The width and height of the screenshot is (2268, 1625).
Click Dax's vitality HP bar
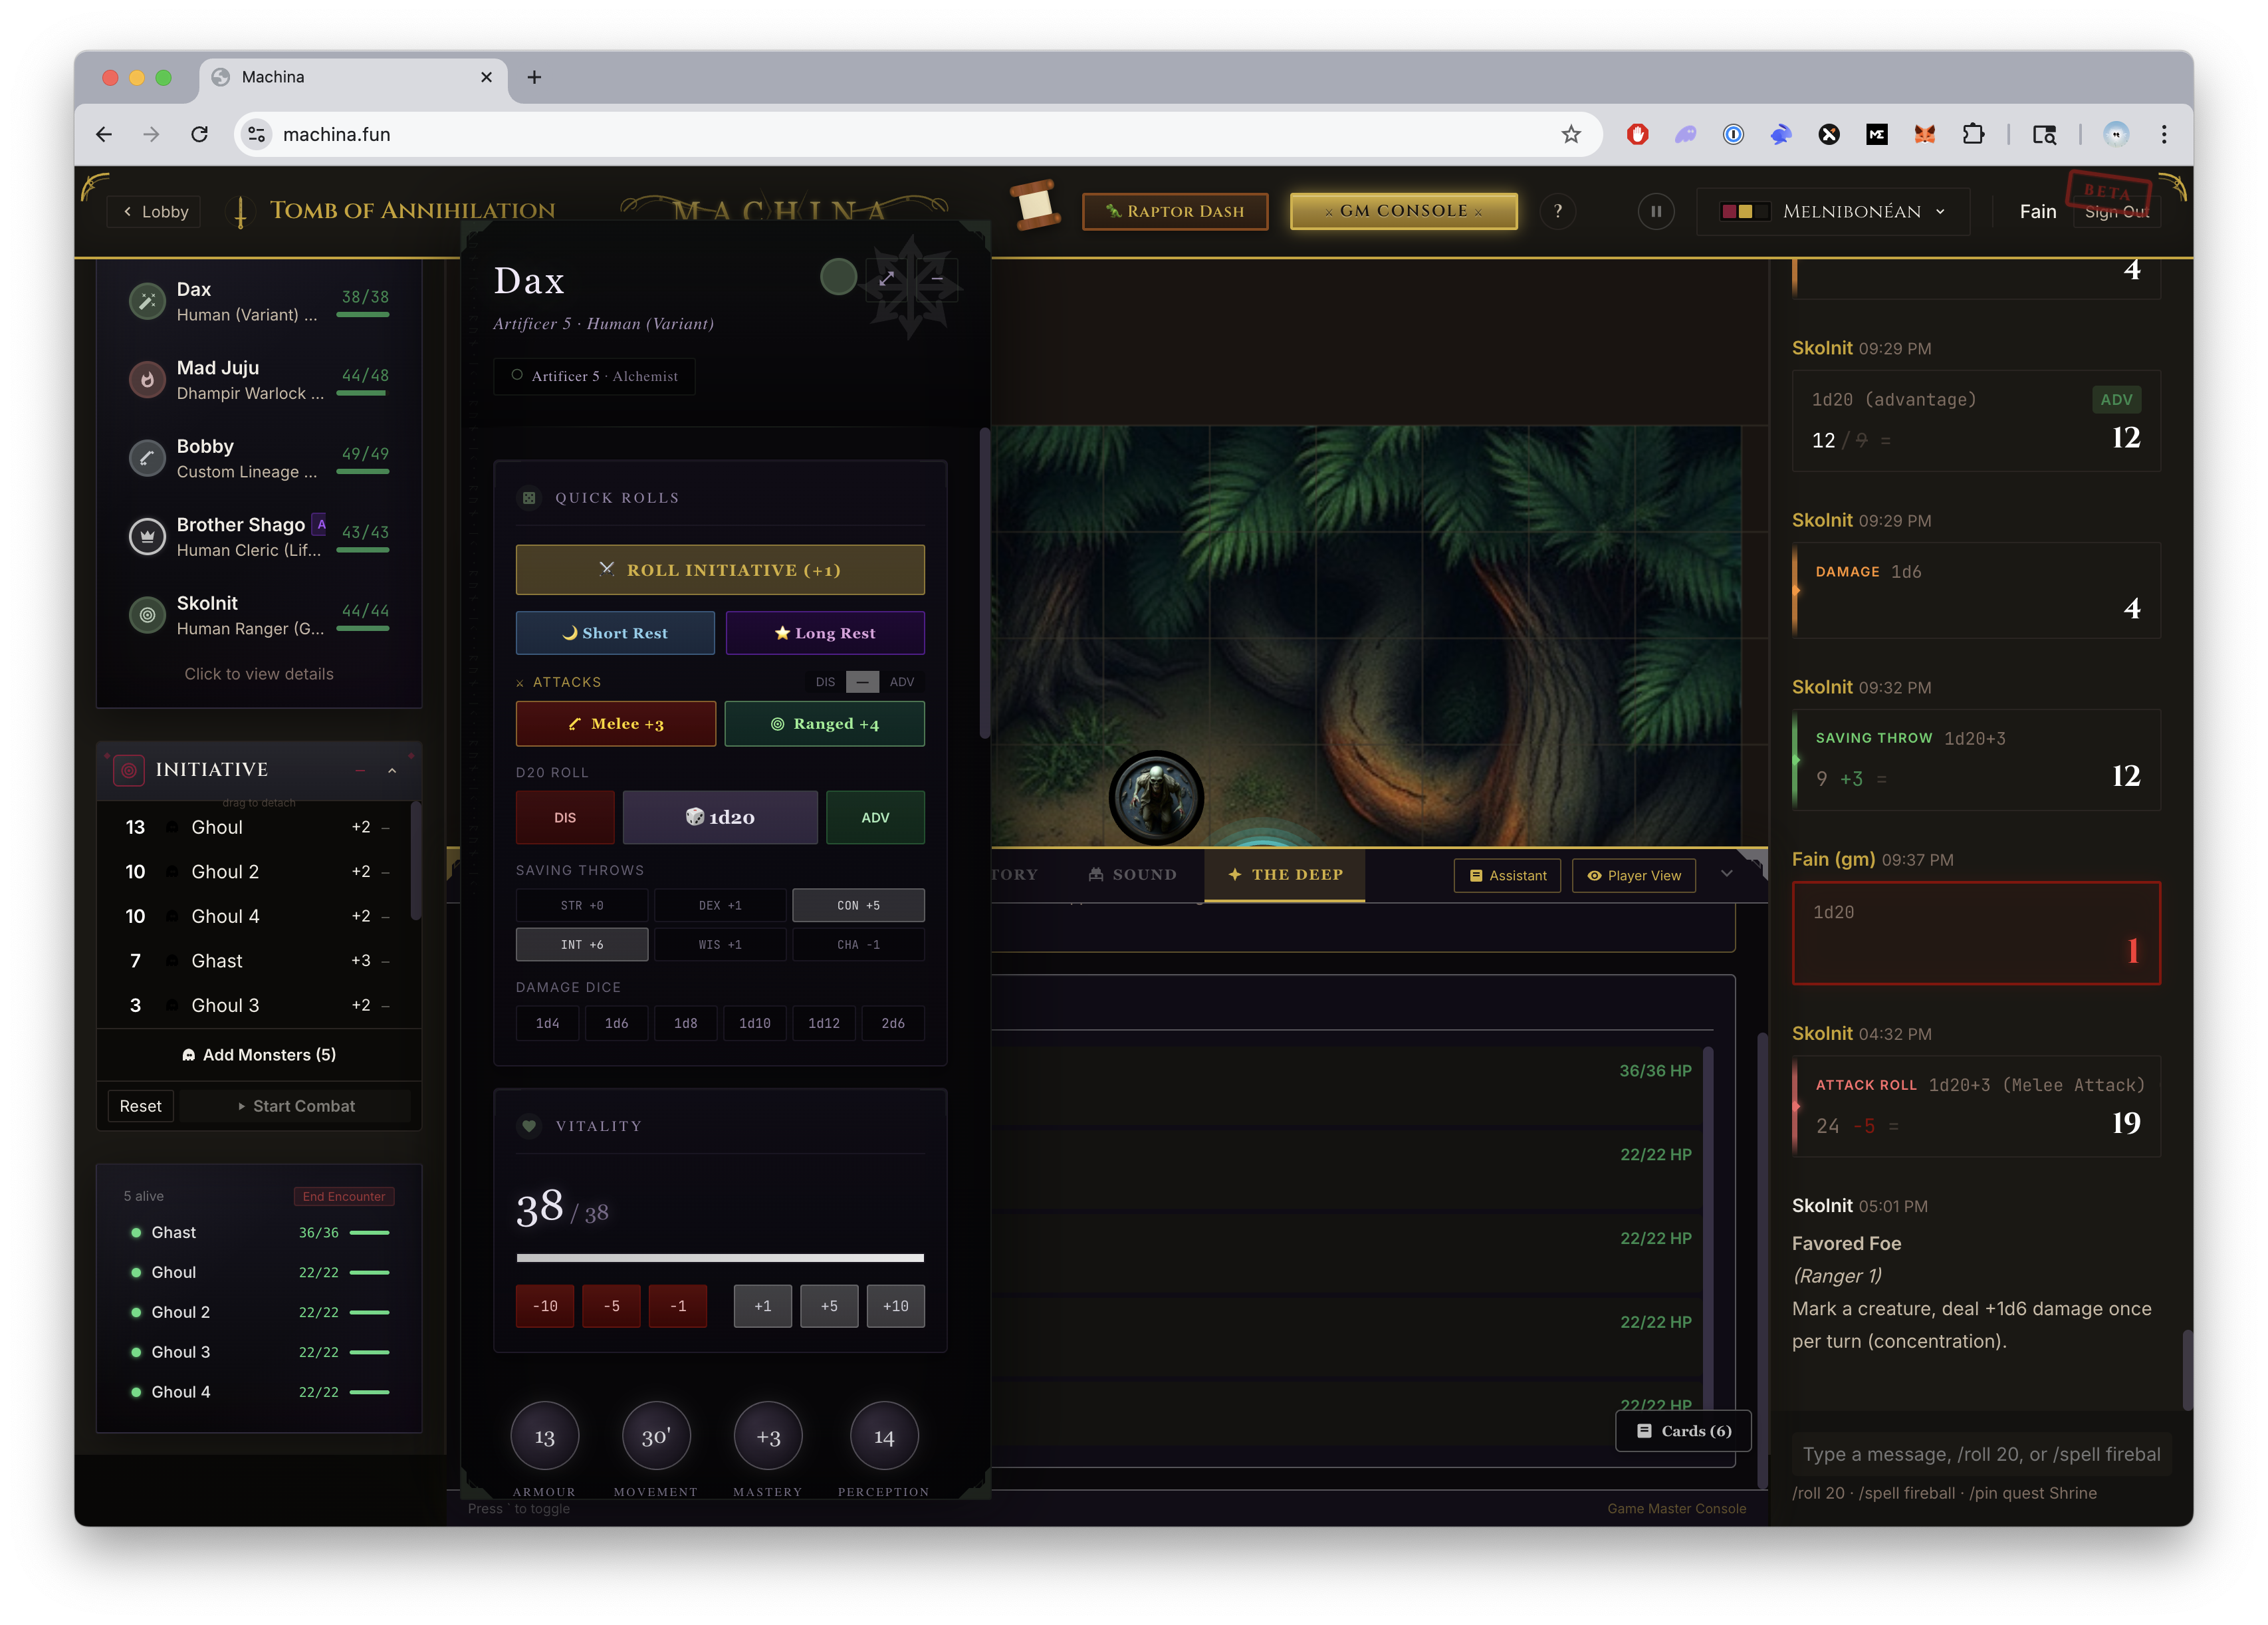(x=720, y=1258)
